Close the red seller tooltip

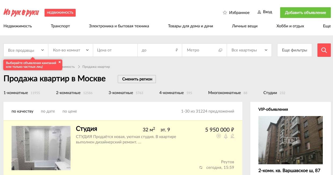tap(60, 62)
